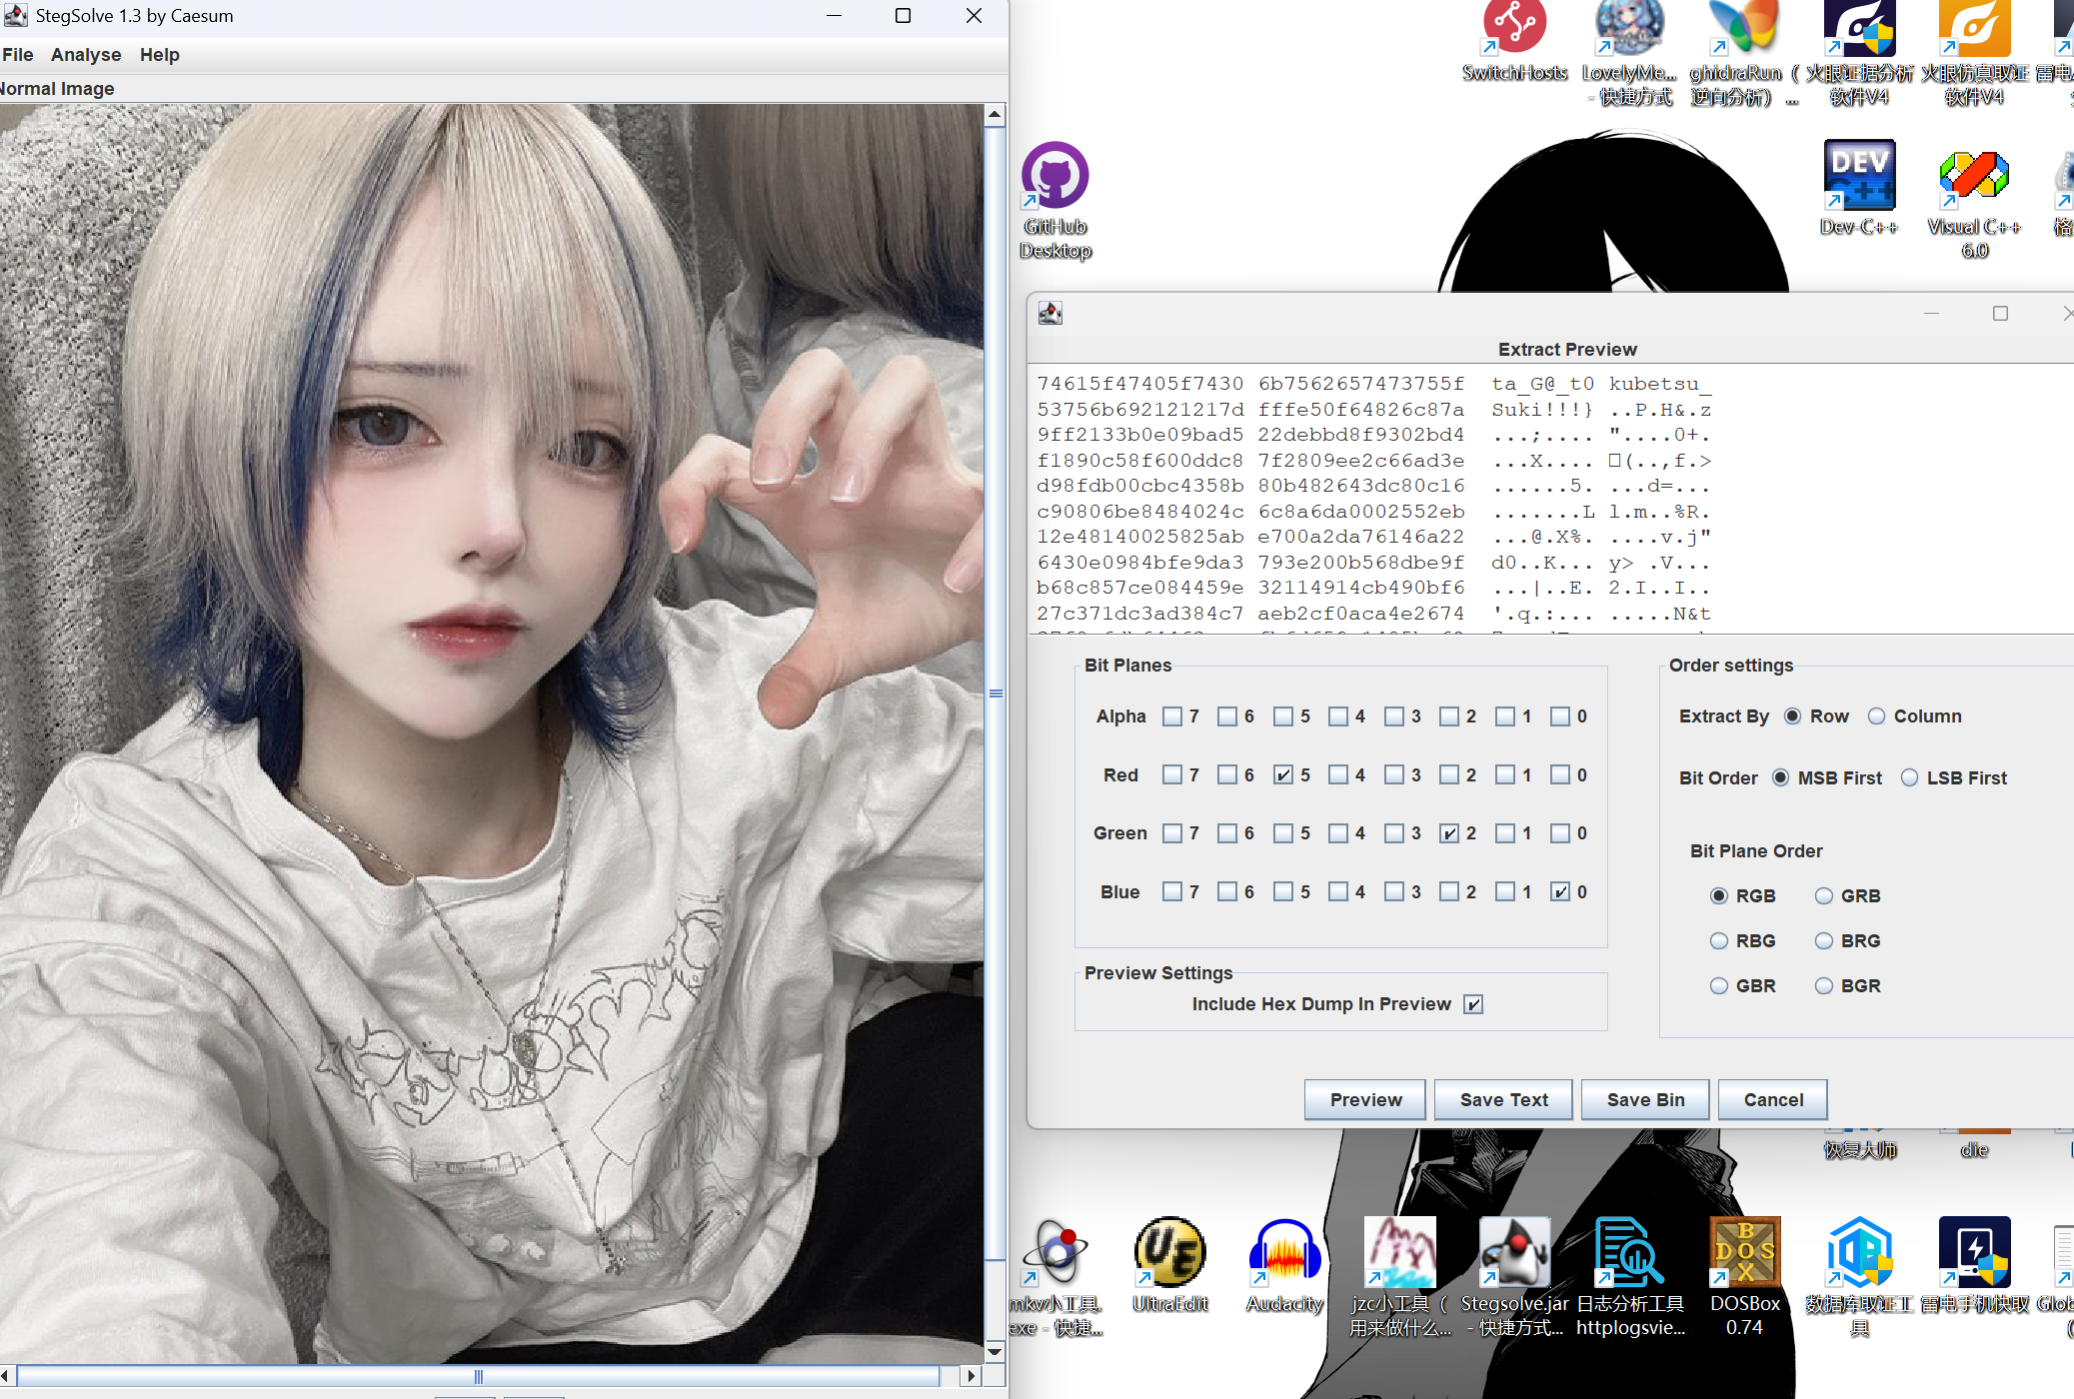The width and height of the screenshot is (2074, 1399).
Task: Enable Alpha bit plane 7 checkbox
Action: tap(1172, 716)
